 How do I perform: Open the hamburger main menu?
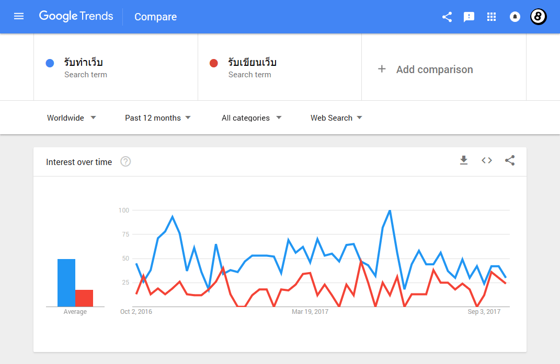(x=19, y=17)
